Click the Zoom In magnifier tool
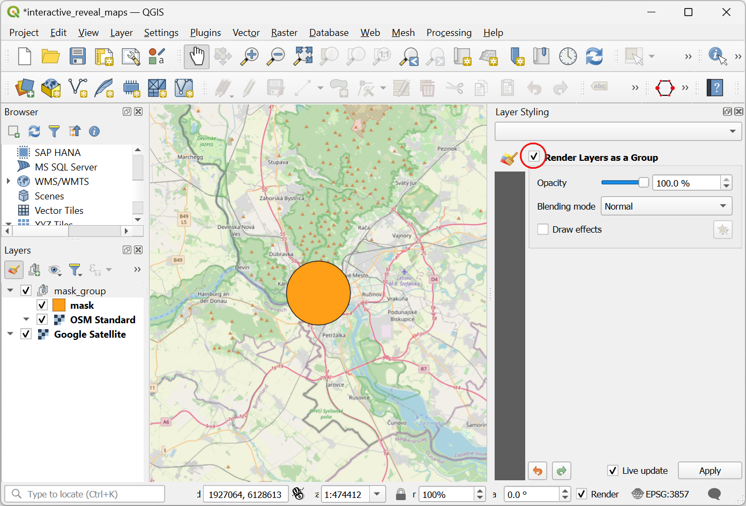This screenshot has width=746, height=506. pyautogui.click(x=249, y=56)
